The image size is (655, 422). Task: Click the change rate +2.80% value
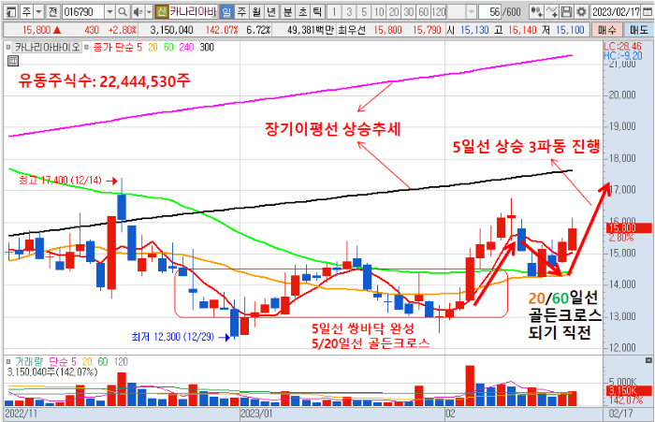tap(122, 30)
